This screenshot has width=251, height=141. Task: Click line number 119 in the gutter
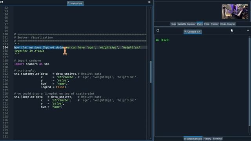(5, 97)
